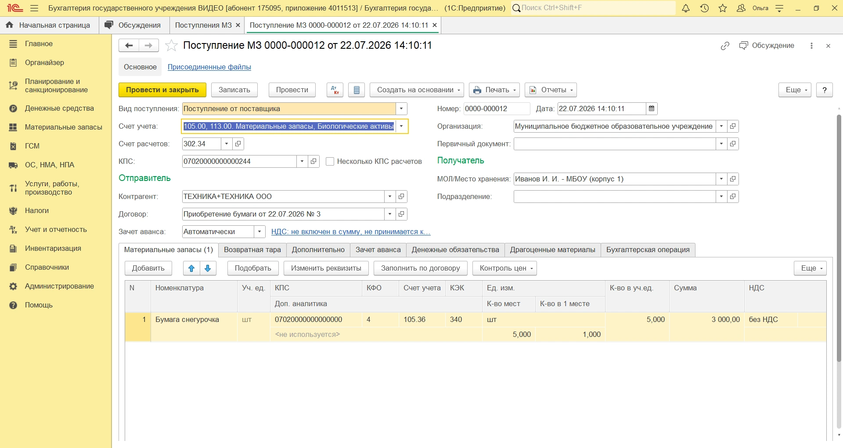Open the Поступления МЗ tab

click(x=203, y=25)
